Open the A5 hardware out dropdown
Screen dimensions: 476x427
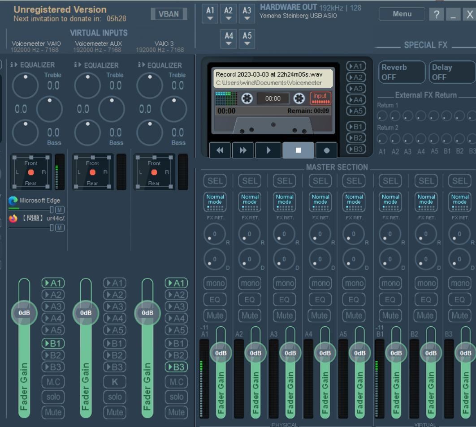pos(247,39)
